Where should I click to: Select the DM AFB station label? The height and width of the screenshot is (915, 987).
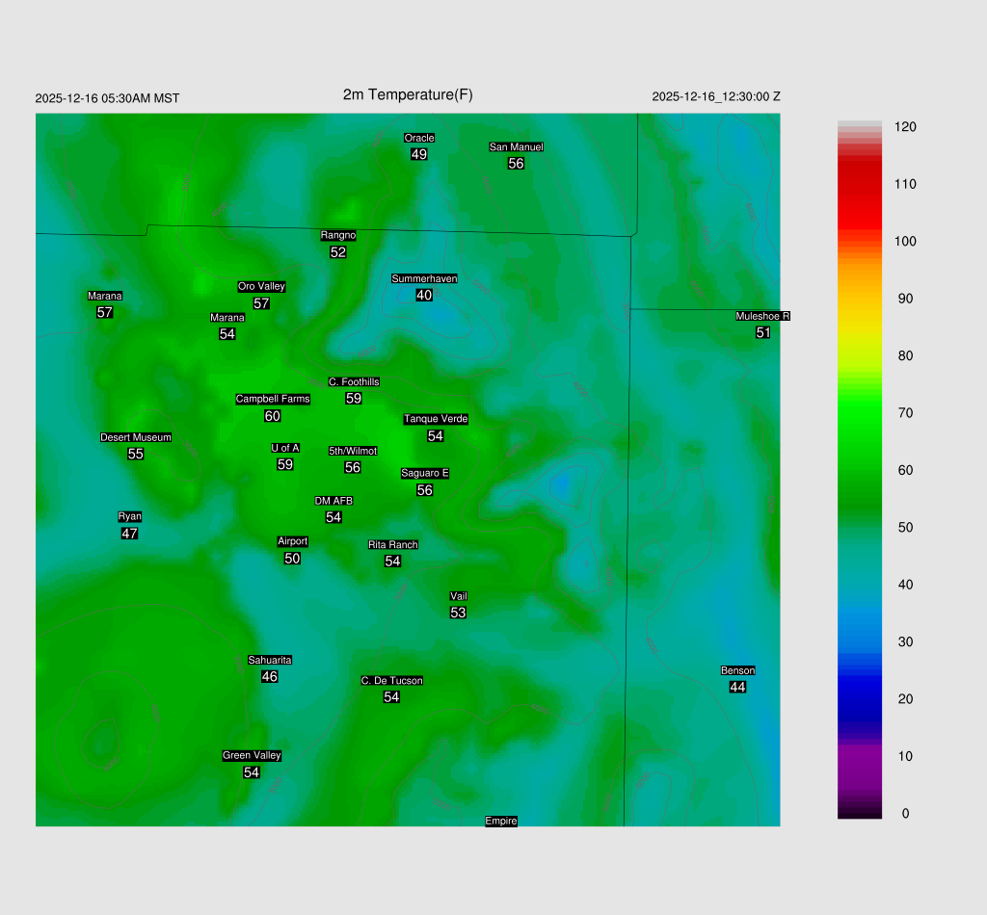click(333, 501)
